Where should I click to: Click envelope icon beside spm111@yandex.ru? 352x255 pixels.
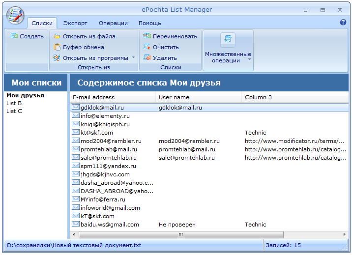[x=75, y=166]
